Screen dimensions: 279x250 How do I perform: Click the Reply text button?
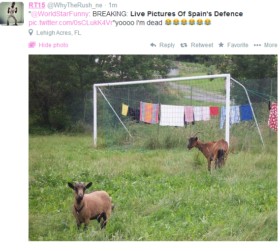tap(167, 45)
